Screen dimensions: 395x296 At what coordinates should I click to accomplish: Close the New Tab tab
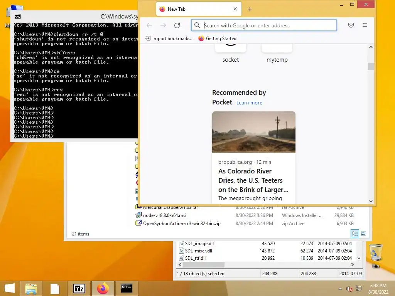point(235,9)
